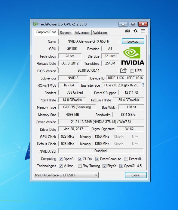Image resolution: width=178 pixels, height=210 pixels.
Task: Click the Driver Version field
Action: [101, 122]
